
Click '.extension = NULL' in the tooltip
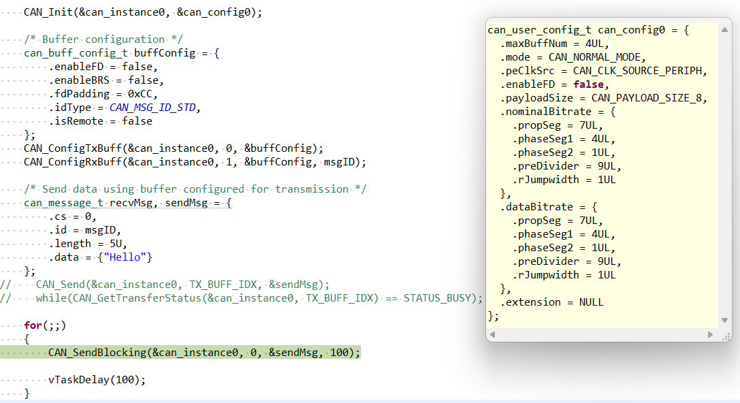tap(551, 302)
